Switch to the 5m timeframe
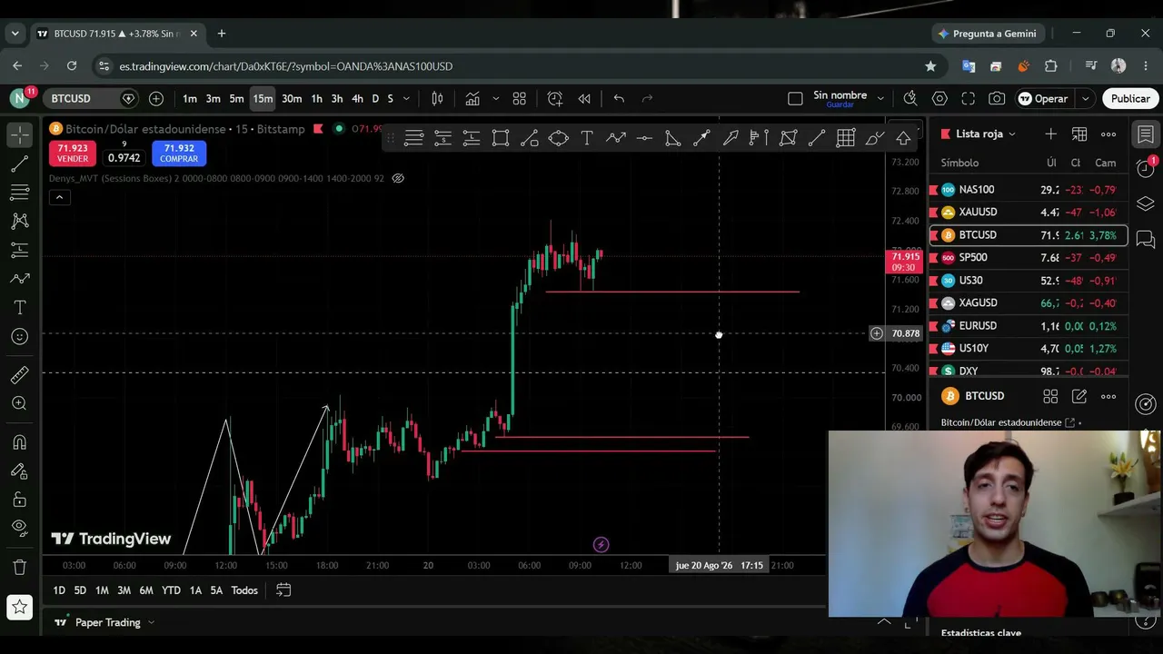 (236, 98)
